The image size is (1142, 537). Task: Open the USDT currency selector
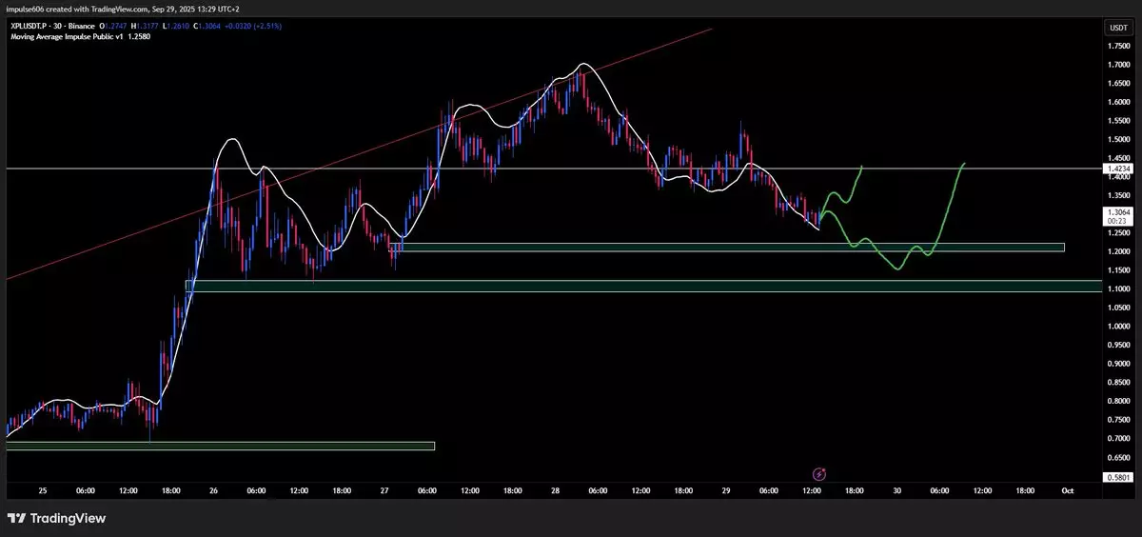[1117, 29]
